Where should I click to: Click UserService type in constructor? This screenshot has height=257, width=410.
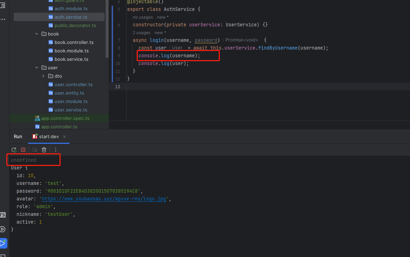point(241,25)
